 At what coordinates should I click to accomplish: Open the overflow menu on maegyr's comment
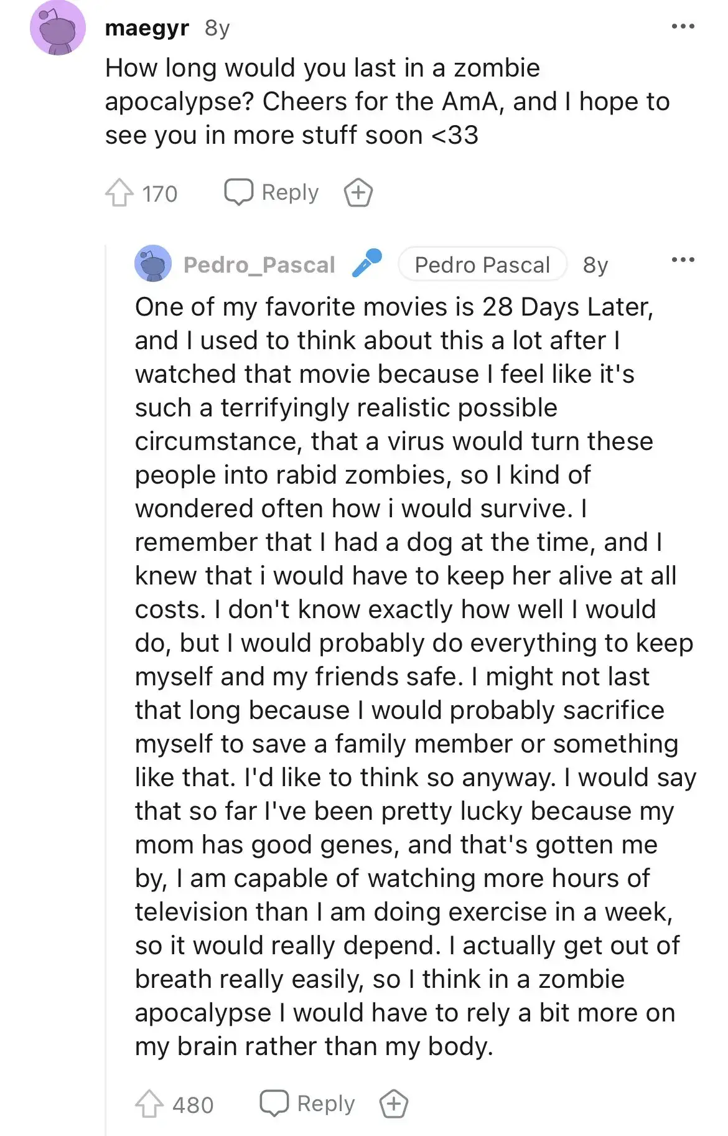pyautogui.click(x=683, y=25)
